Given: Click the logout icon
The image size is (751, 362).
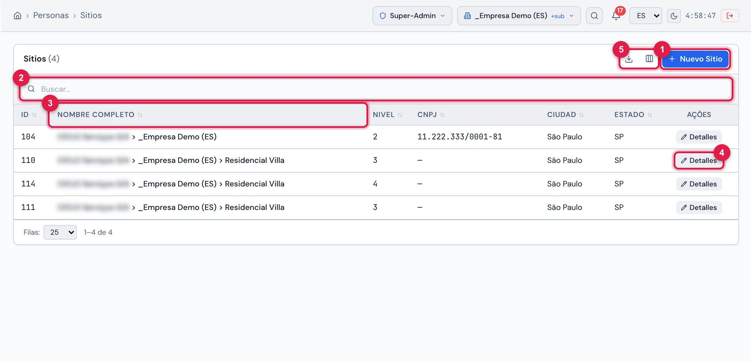Looking at the screenshot, I should pos(730,16).
